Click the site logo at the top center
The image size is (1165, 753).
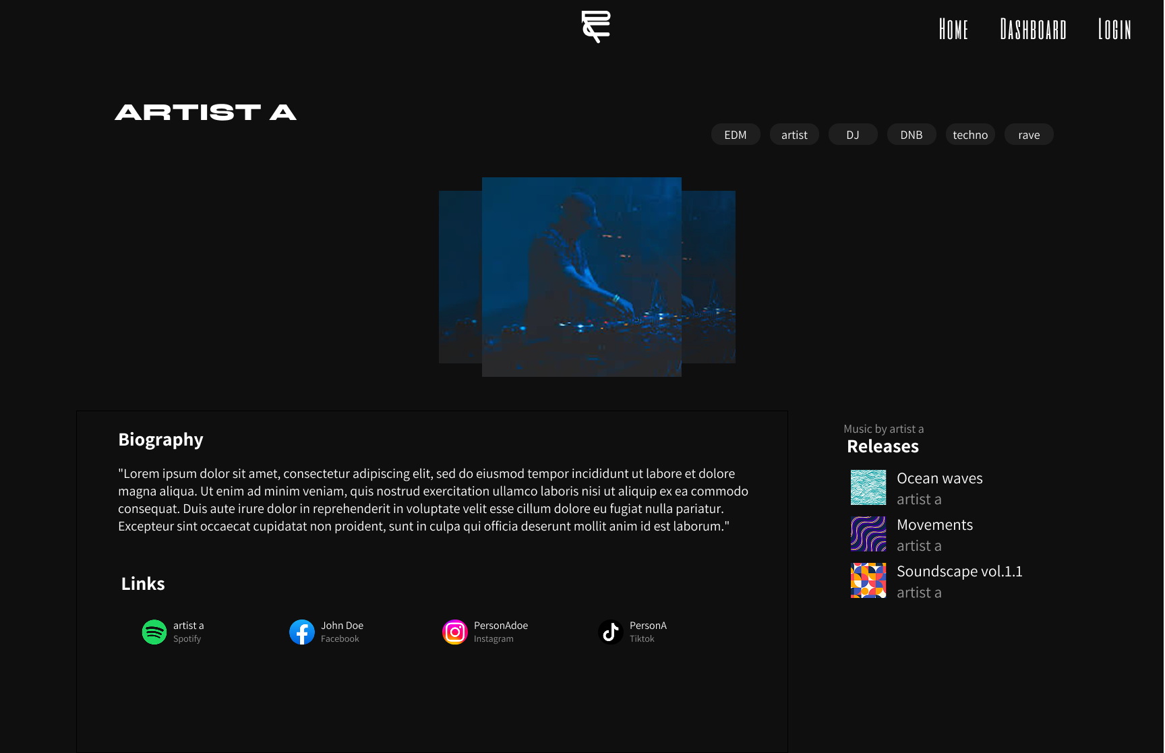point(595,27)
